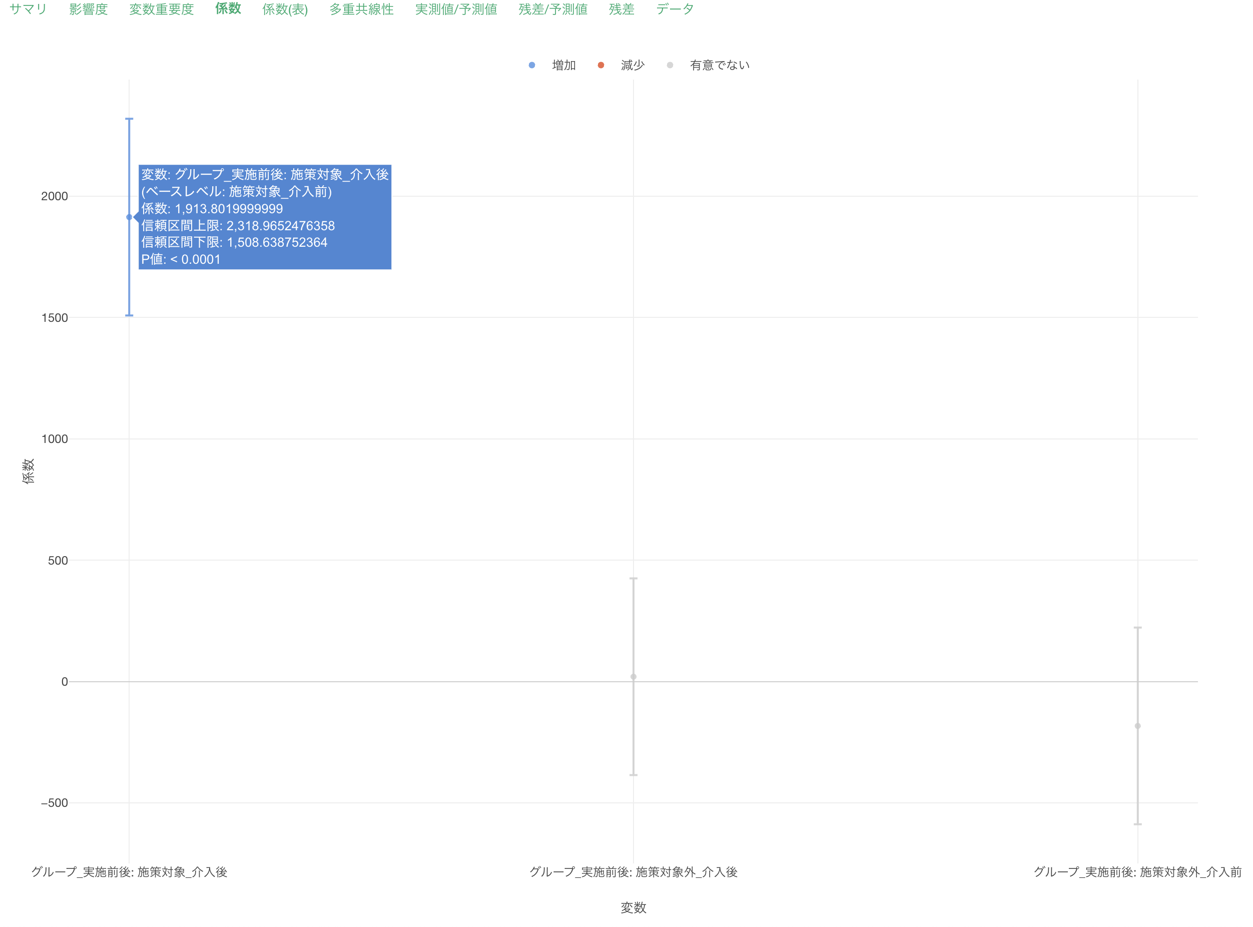This screenshot has height=927, width=1253.
Task: Click the blue 増加 legend dot
Action: tap(532, 65)
